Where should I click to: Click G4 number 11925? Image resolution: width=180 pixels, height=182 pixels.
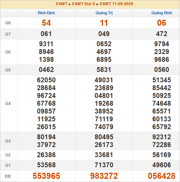pos(46,119)
